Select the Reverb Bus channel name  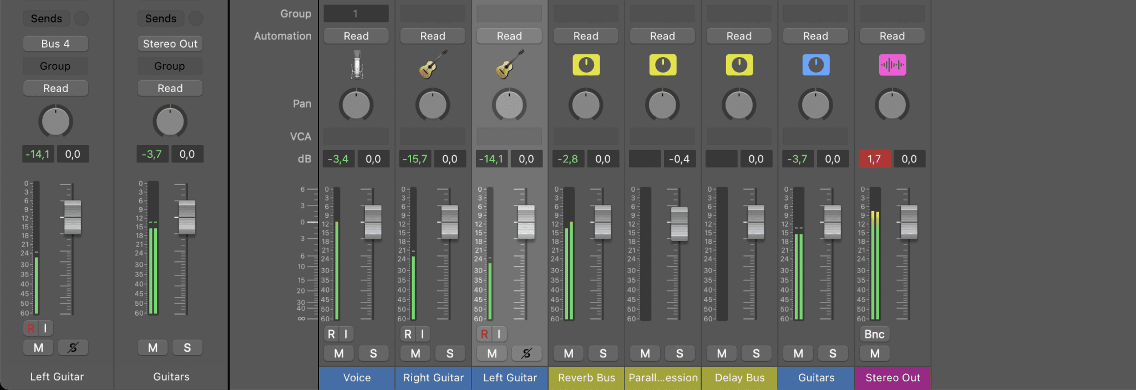click(586, 378)
